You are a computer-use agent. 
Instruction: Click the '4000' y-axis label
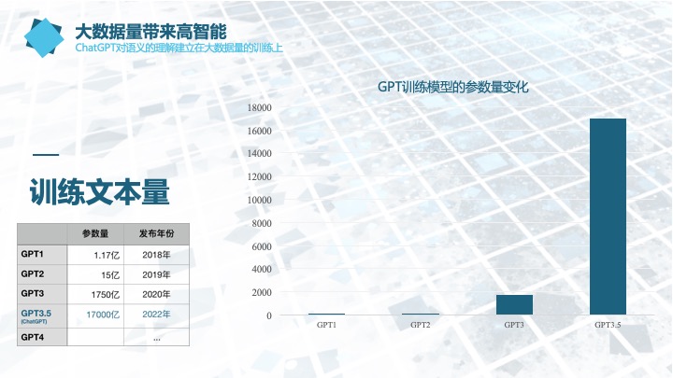point(262,269)
